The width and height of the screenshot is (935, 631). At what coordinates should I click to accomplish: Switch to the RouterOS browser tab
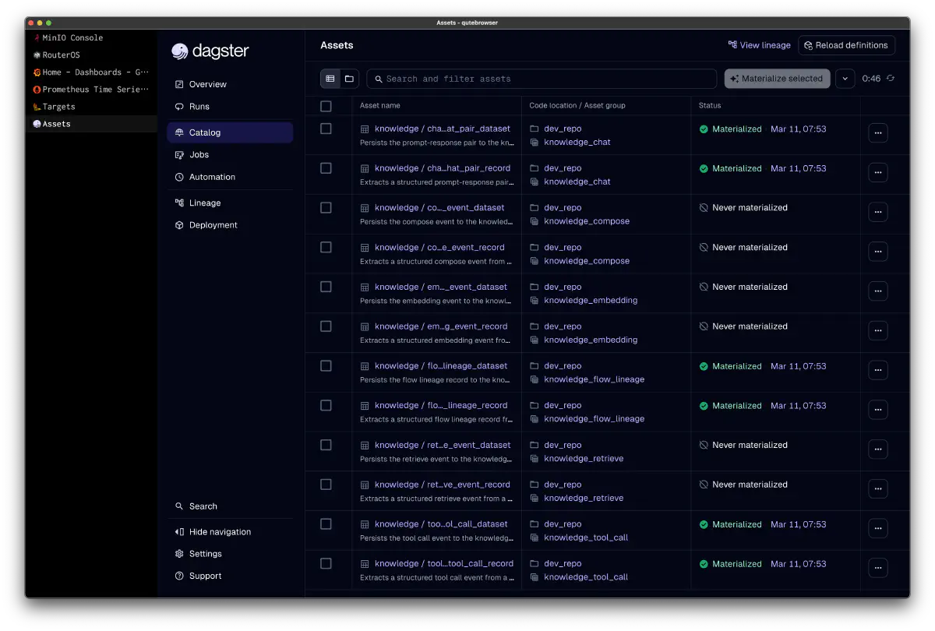[x=91, y=55]
